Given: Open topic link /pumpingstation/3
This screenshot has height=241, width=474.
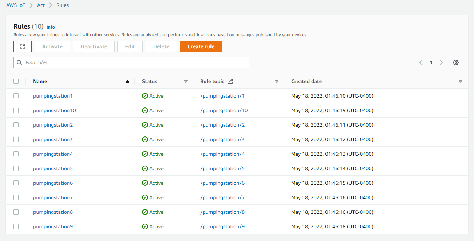Looking at the screenshot, I should [222, 139].
